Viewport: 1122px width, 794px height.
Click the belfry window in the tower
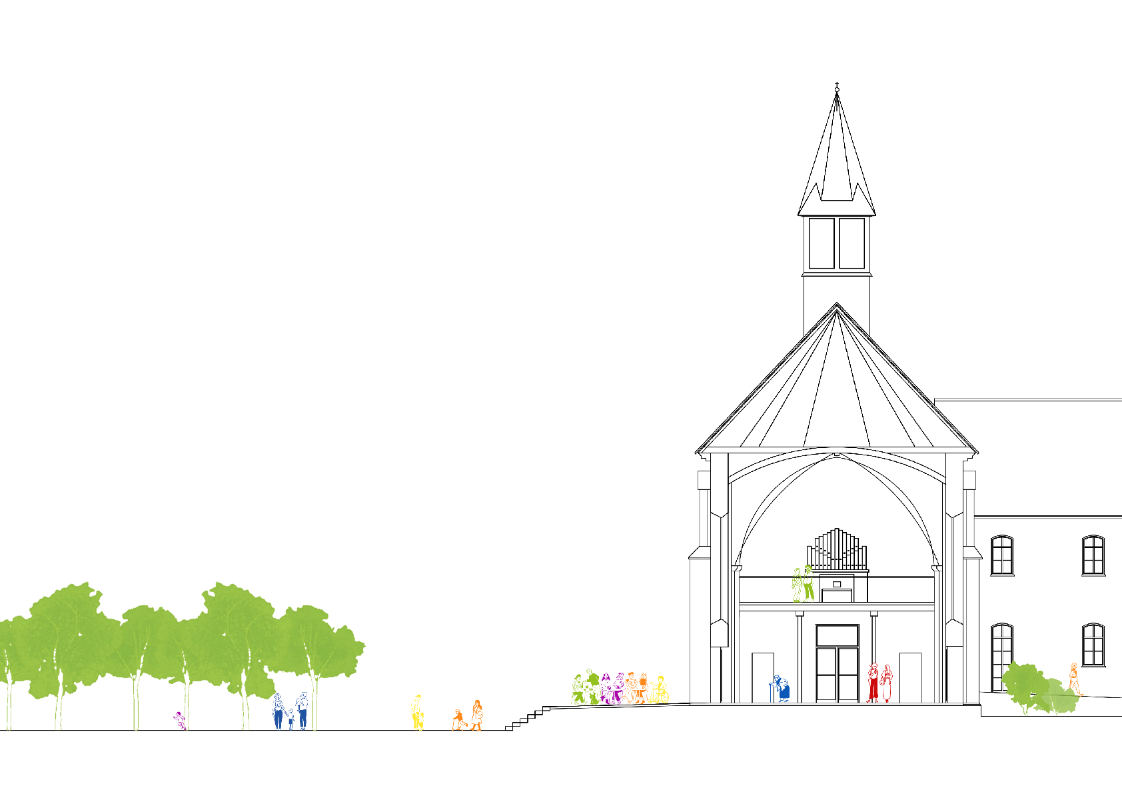[836, 243]
